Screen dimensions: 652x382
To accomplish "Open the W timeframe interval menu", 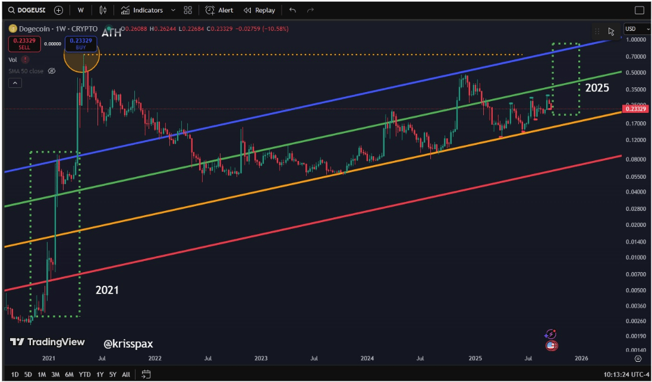I will pos(80,10).
